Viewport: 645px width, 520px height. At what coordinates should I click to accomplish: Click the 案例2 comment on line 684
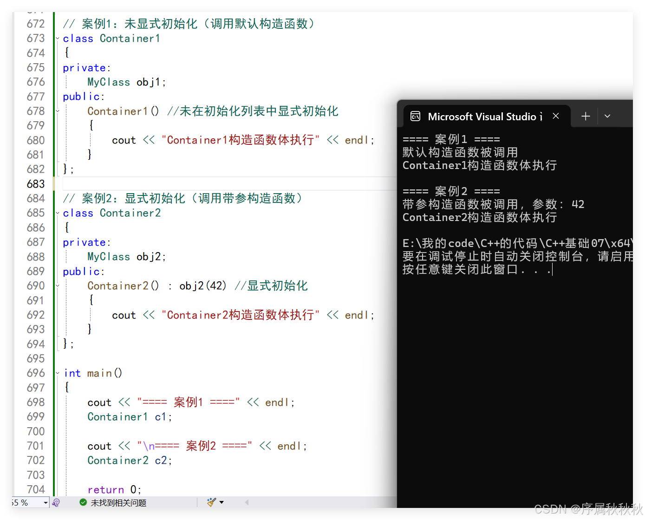pos(183,198)
